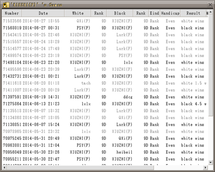This screenshot has width=215, height=172.
Task: Click white player lxlx in game 70978965
Action: [86, 131]
